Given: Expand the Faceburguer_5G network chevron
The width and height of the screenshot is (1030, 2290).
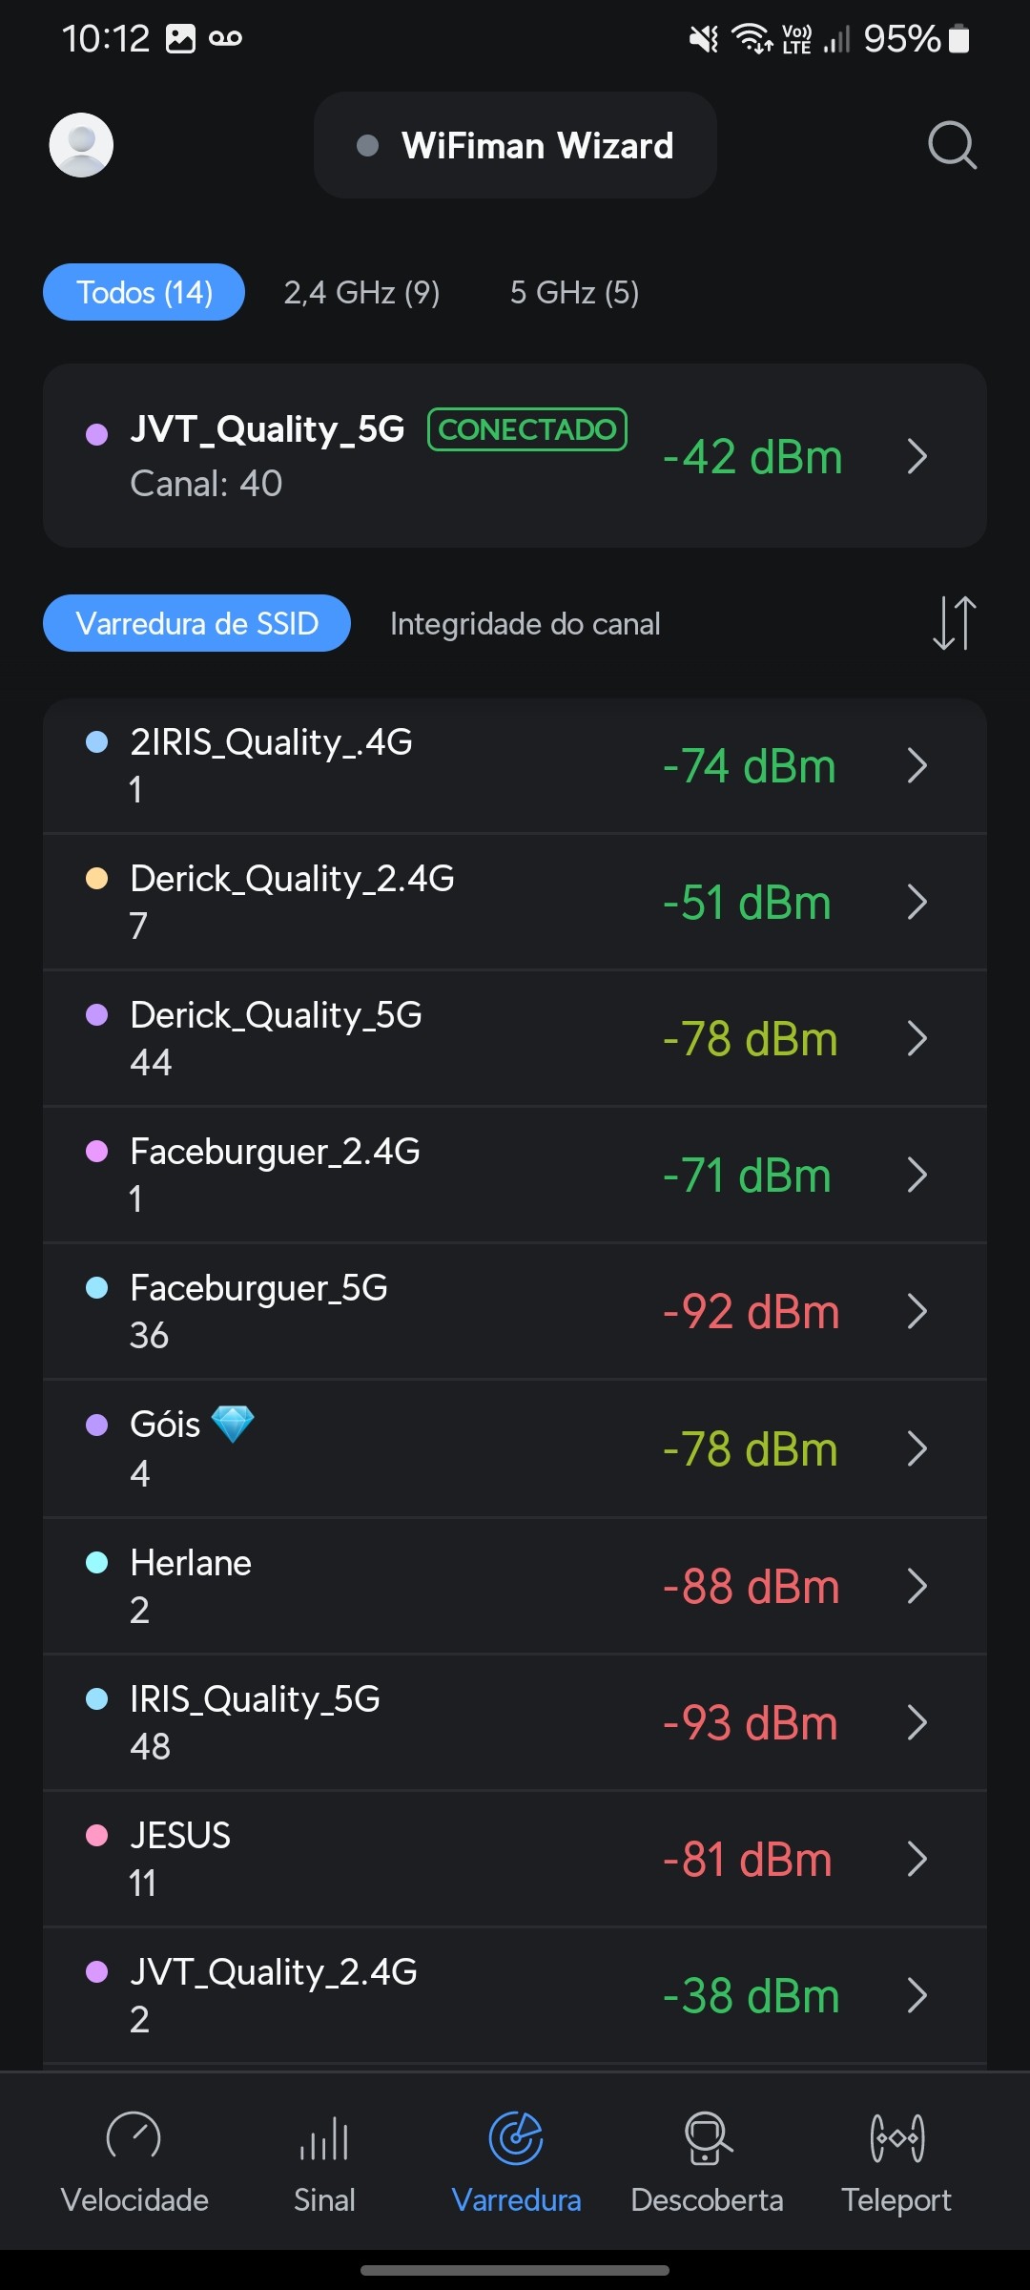Looking at the screenshot, I should 917,1312.
